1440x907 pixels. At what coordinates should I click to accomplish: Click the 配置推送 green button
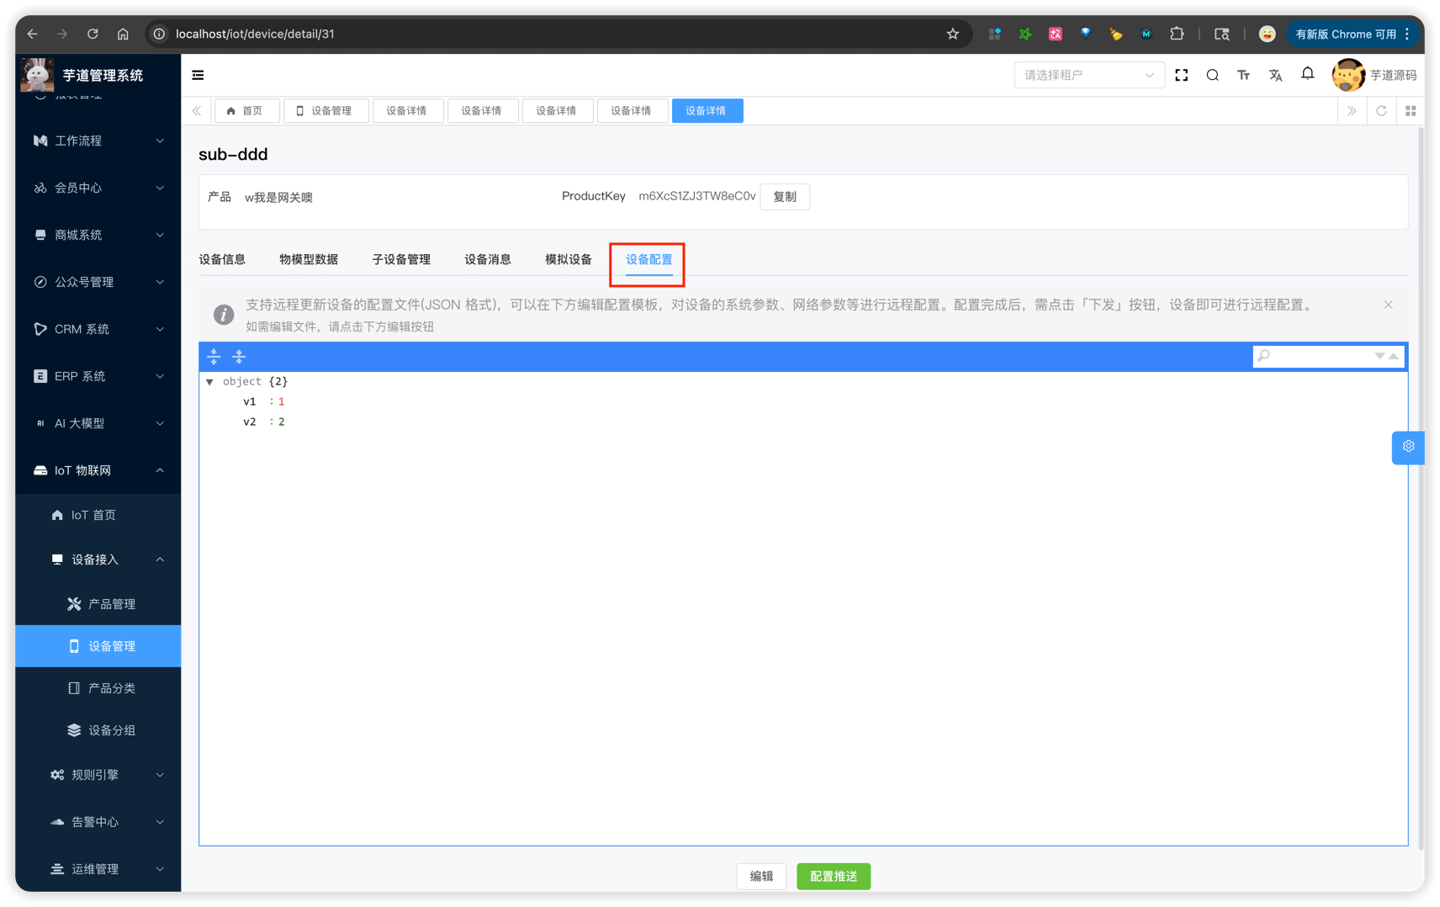[833, 876]
